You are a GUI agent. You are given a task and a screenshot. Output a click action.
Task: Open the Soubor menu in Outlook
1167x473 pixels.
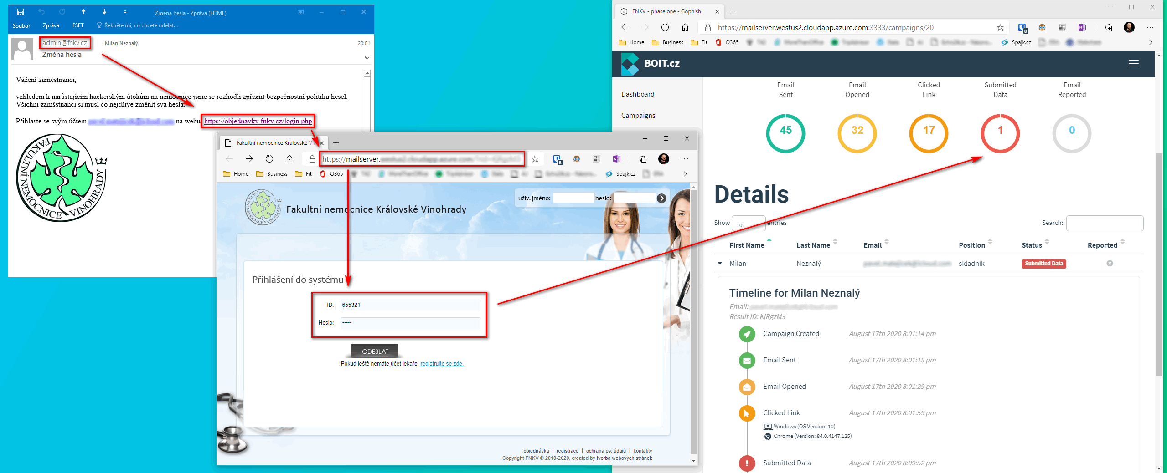click(x=21, y=25)
